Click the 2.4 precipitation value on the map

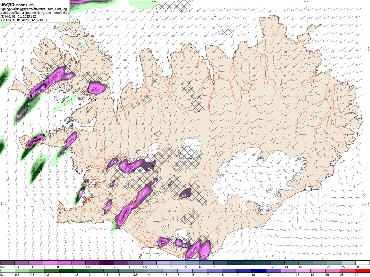[40, 140]
